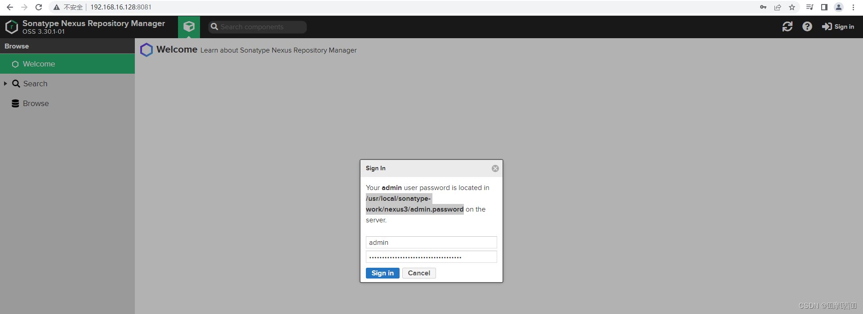
Task: Go back with the browser back arrow
Action: [10, 7]
